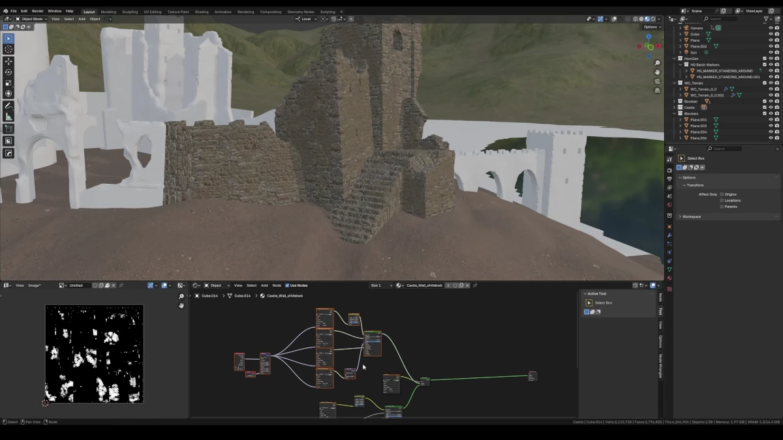
Task: Collapse the HG Batch Markers collection
Action: pos(681,65)
